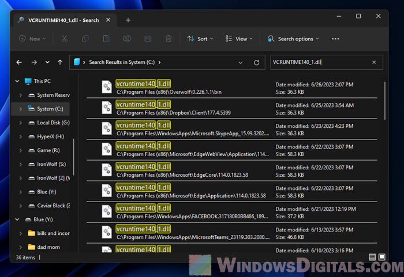Click Date modified 6/21/2023 12:19 PM text
The image size is (404, 277).
pyautogui.click(x=316, y=209)
